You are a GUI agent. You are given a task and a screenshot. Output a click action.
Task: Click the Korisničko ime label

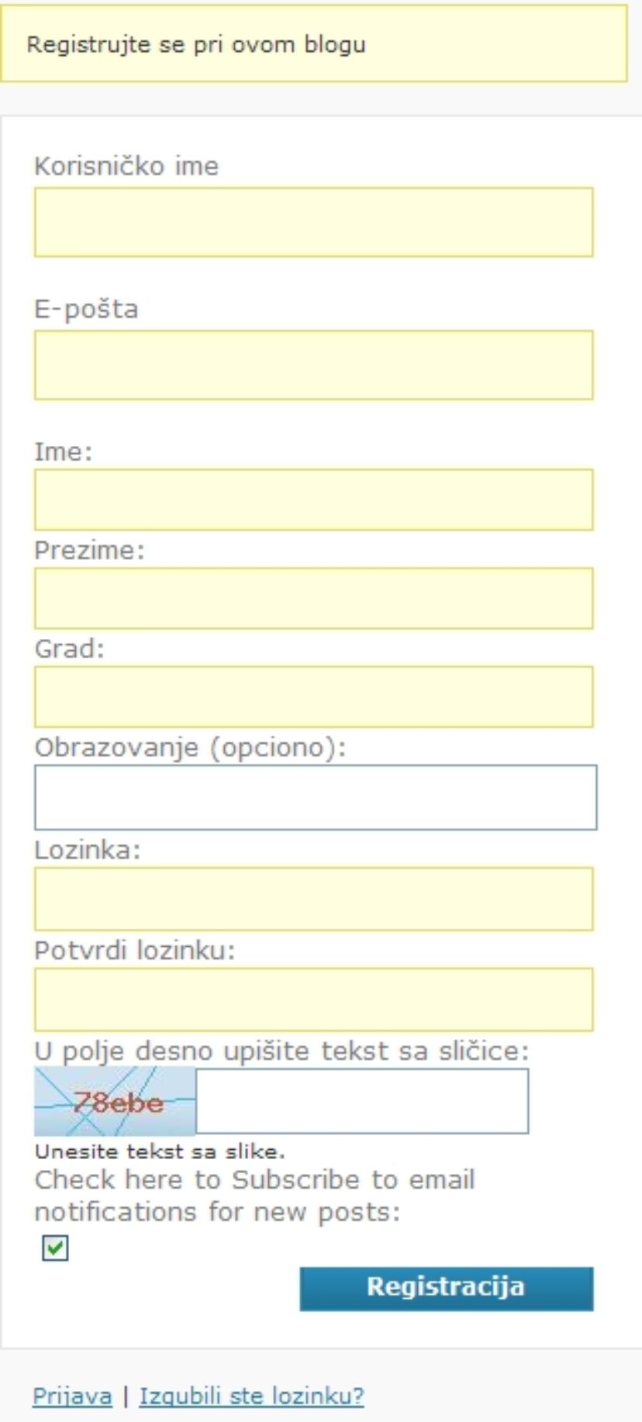[x=126, y=166]
